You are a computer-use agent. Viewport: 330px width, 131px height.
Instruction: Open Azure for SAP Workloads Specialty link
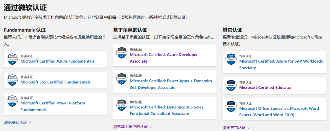click(281, 64)
